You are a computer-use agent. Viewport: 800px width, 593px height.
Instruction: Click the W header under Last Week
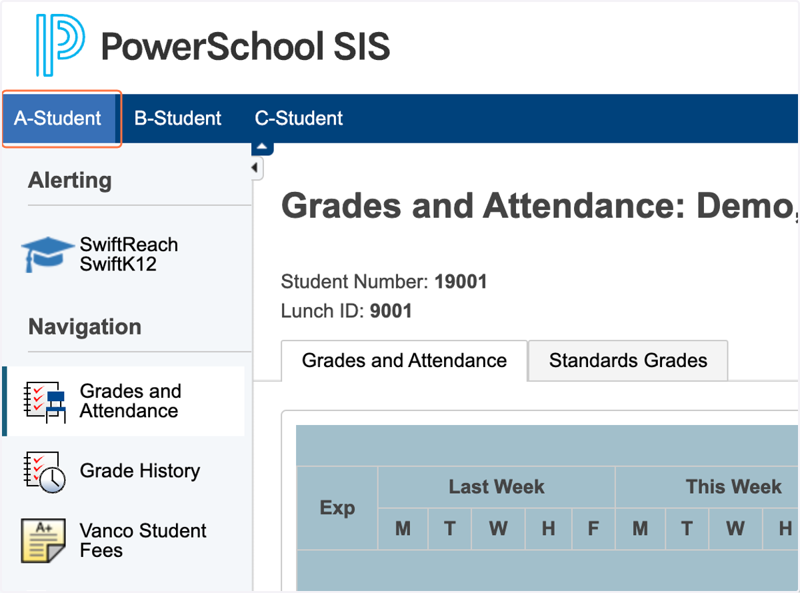click(x=498, y=529)
